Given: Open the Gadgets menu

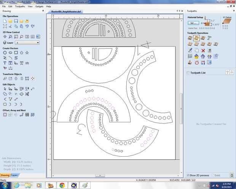Looking at the screenshot, I should (x=39, y=6).
